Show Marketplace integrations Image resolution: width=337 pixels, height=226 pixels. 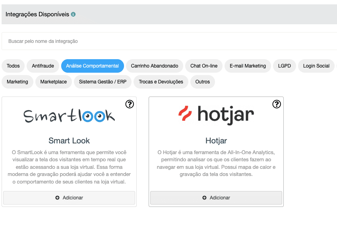click(x=54, y=82)
